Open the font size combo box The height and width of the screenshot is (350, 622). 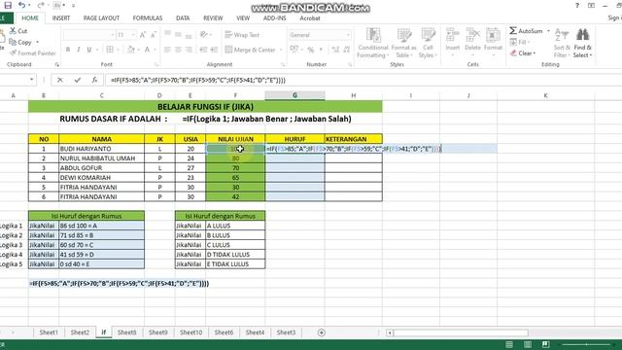point(126,35)
